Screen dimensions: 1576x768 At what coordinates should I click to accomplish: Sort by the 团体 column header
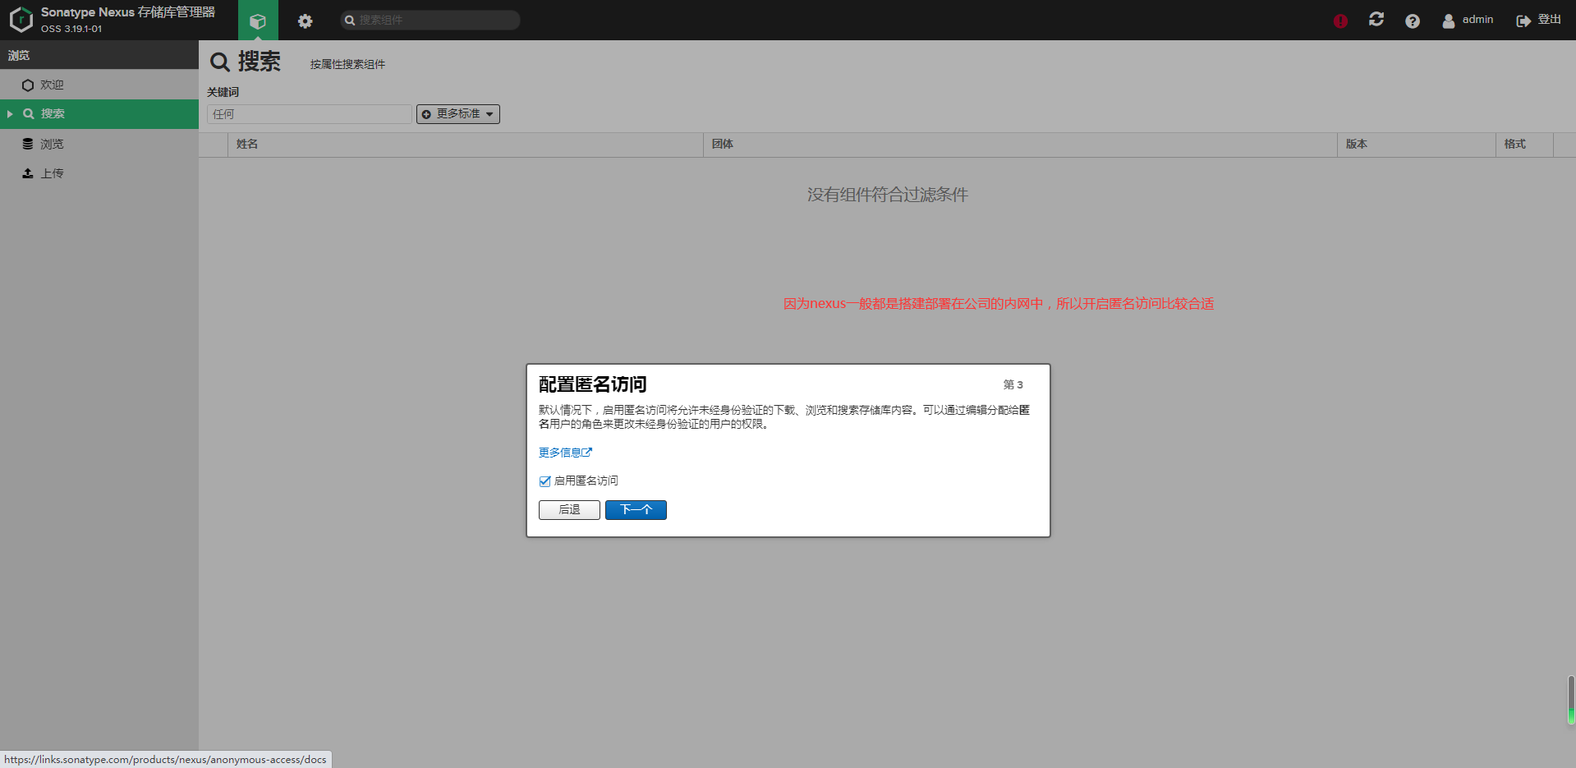[x=1020, y=145]
